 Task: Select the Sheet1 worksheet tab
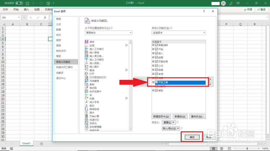pyautogui.click(x=26, y=143)
